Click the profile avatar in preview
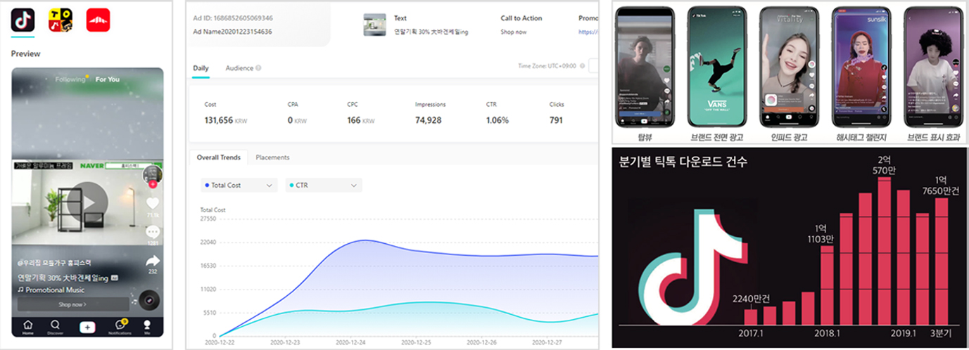The image size is (969, 350). click(x=152, y=176)
